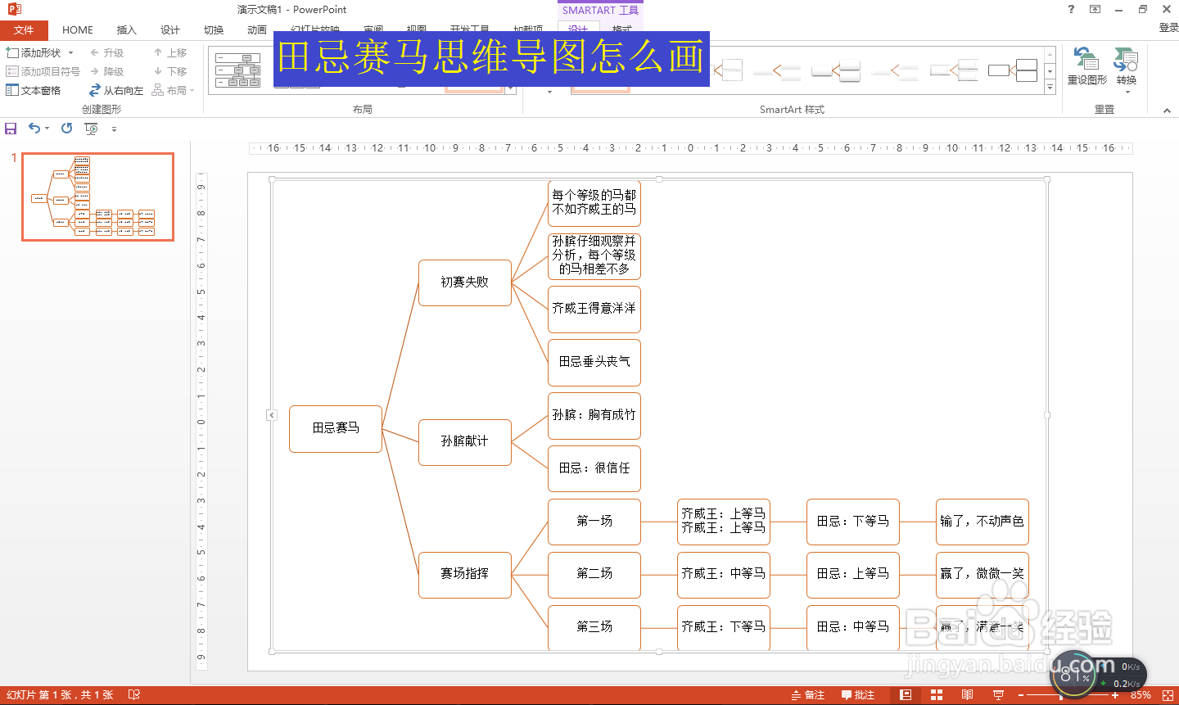Select slide 1 thumbnail in the panel
Viewport: 1179px width, 705px height.
97,197
